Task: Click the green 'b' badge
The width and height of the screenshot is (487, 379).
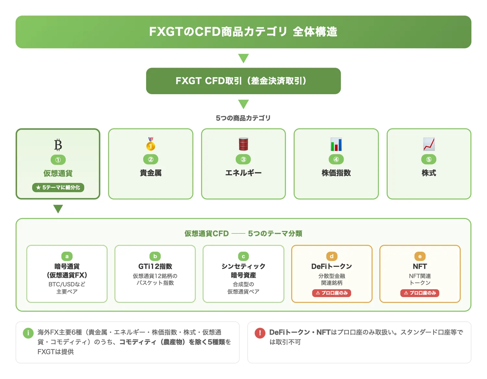Action: tap(155, 256)
